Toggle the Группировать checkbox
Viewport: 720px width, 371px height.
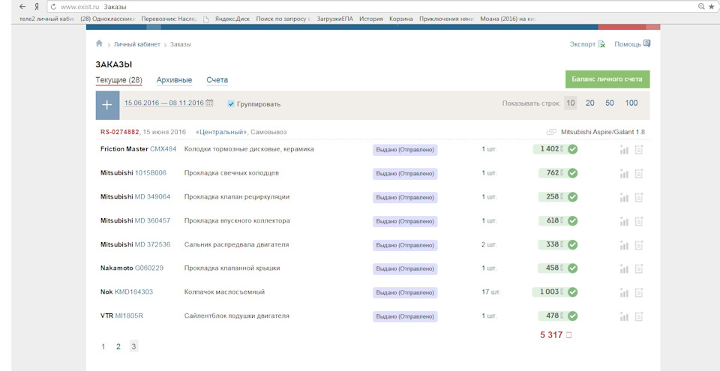click(x=231, y=104)
